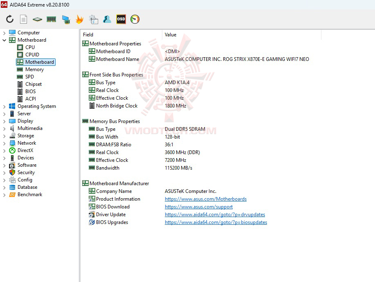Open the CPU chip toolbar icon

(x=37, y=19)
